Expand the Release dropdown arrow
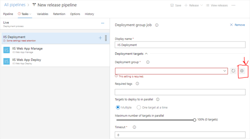 (202, 5)
